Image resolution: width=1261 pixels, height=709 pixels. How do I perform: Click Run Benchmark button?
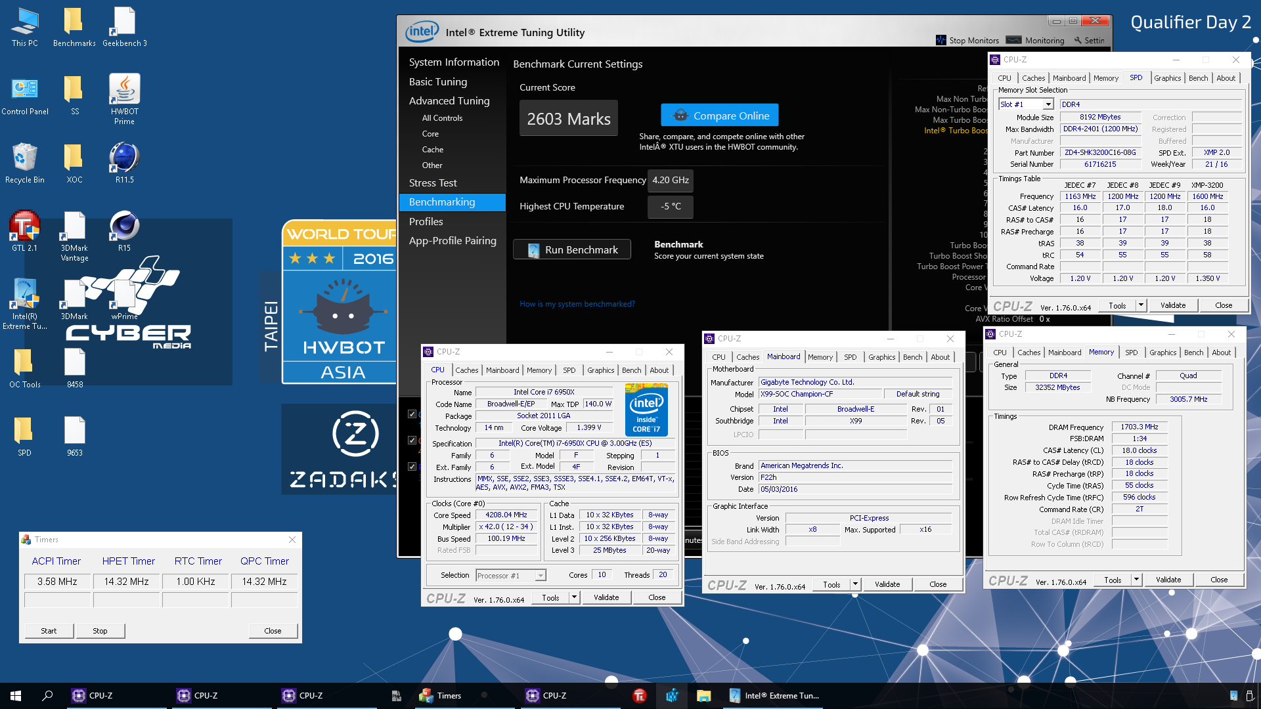click(572, 249)
